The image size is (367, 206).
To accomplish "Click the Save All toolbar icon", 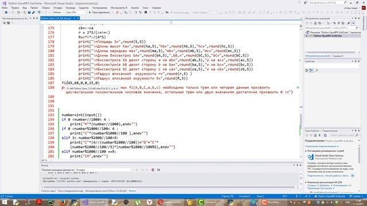I will pyautogui.click(x=33, y=13).
